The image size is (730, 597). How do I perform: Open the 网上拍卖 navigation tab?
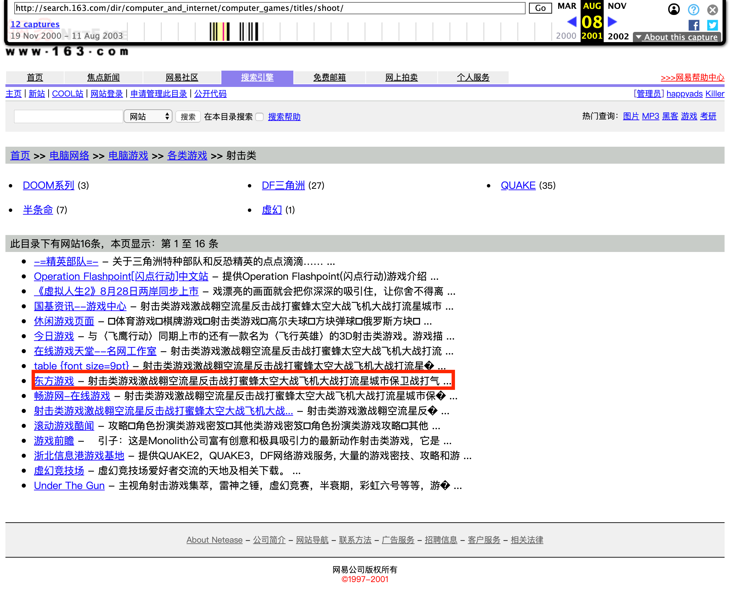(x=401, y=77)
